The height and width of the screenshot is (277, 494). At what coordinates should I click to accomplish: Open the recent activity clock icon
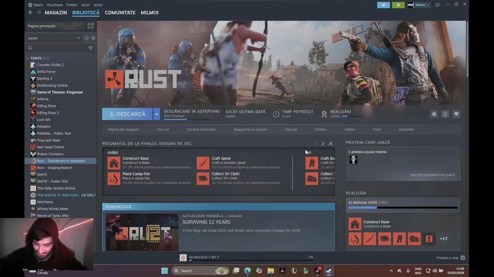pos(86,38)
